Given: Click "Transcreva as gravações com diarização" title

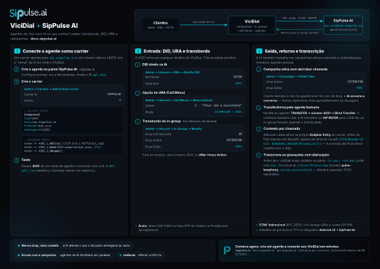Looking at the screenshot, I should point(296,155).
